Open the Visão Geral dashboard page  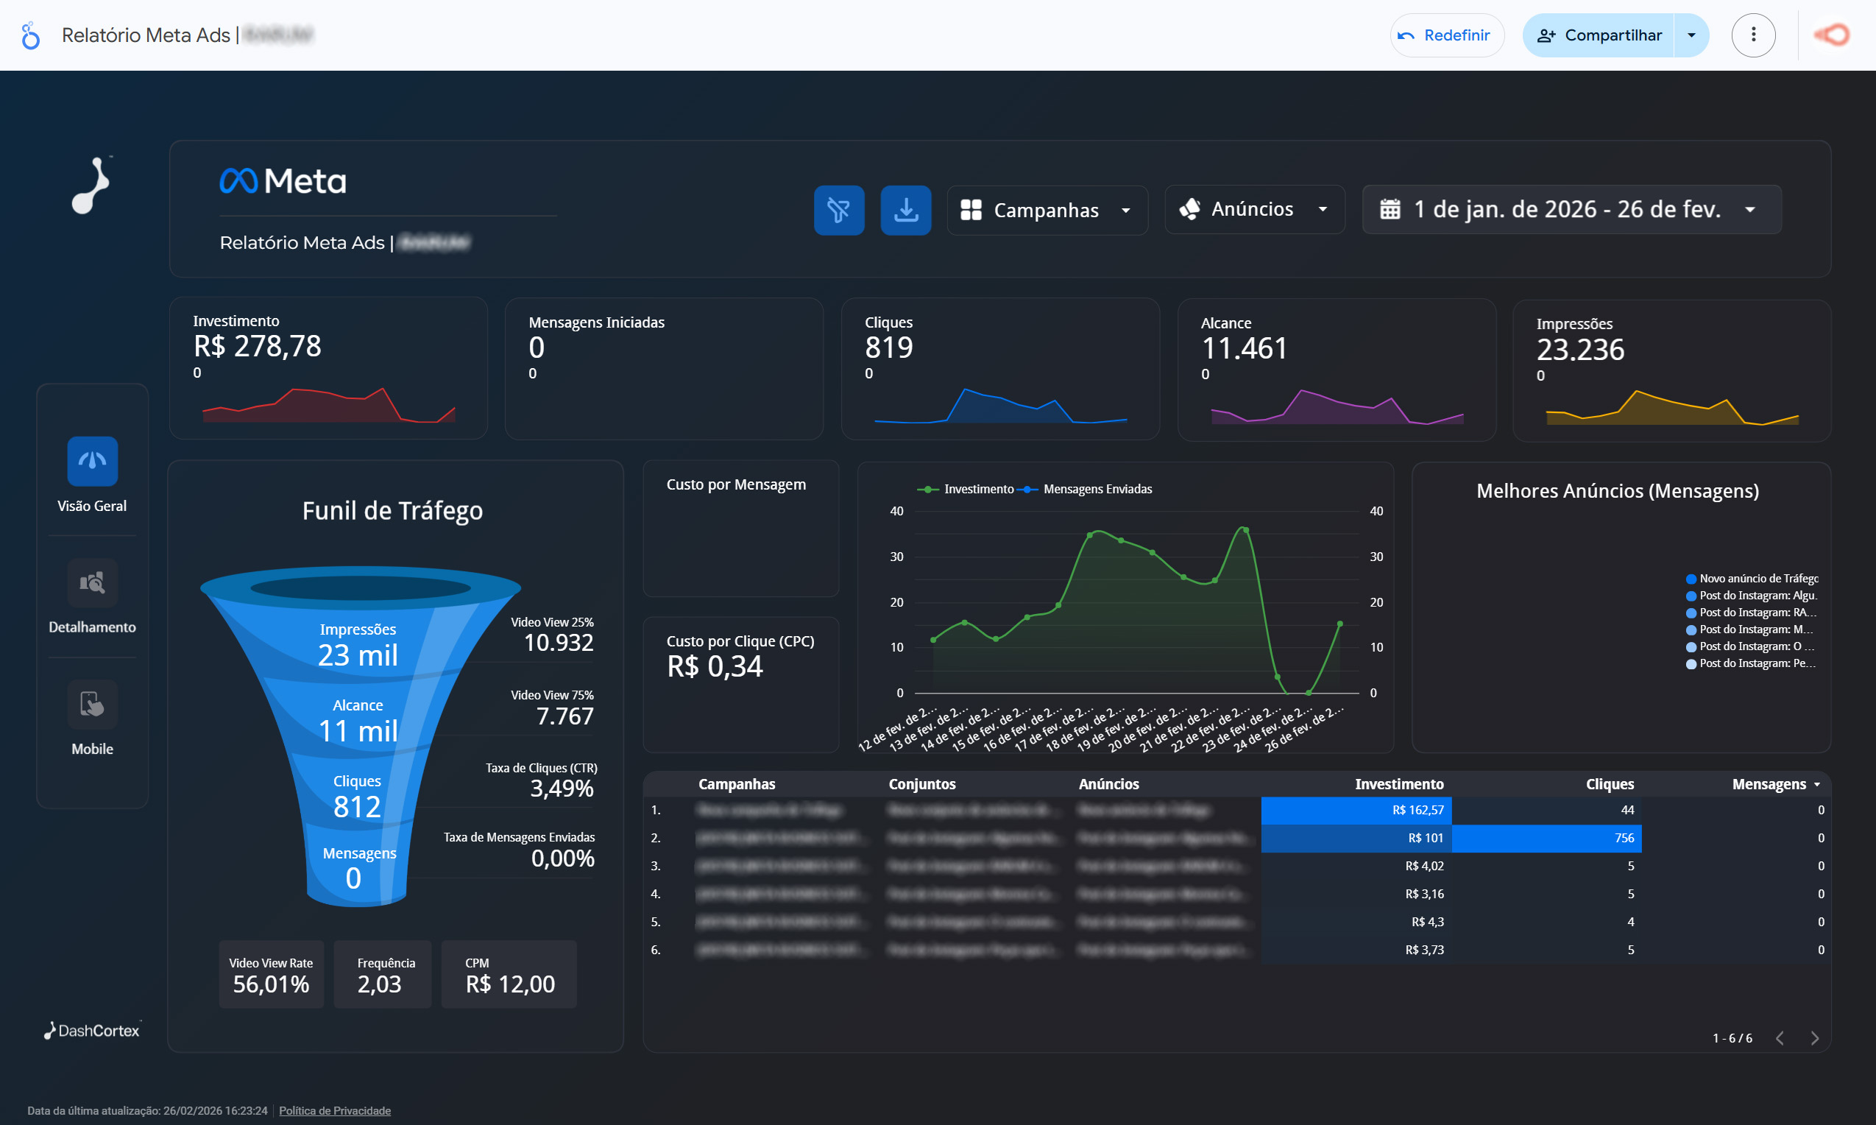[x=93, y=461]
